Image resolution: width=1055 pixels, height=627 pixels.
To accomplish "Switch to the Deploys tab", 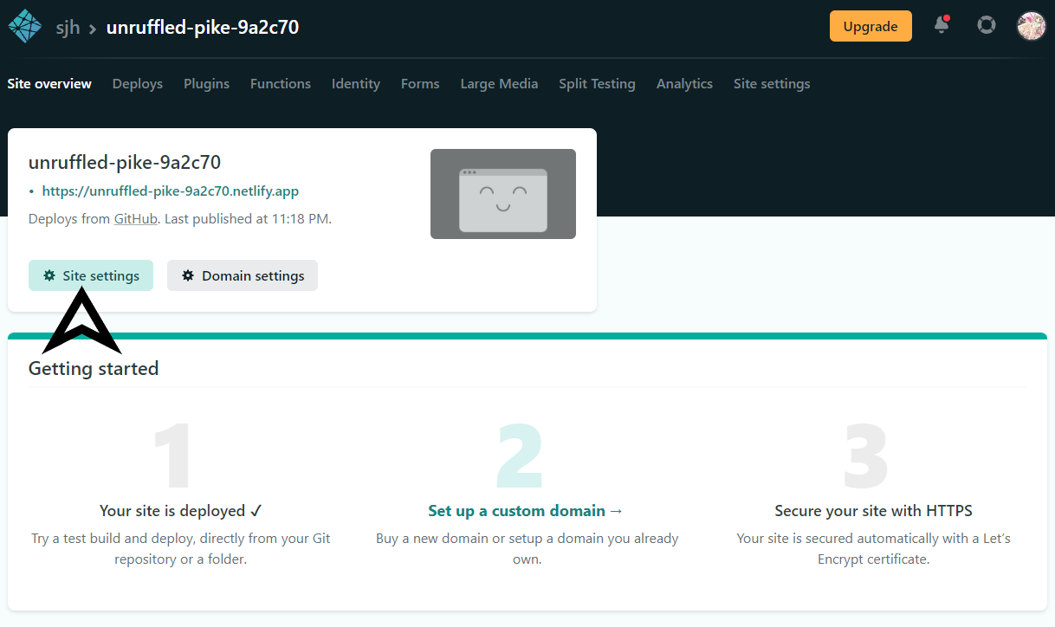I will 138,84.
